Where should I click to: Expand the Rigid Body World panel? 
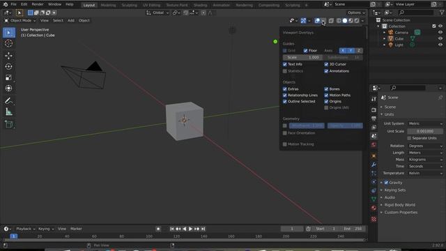(x=399, y=205)
